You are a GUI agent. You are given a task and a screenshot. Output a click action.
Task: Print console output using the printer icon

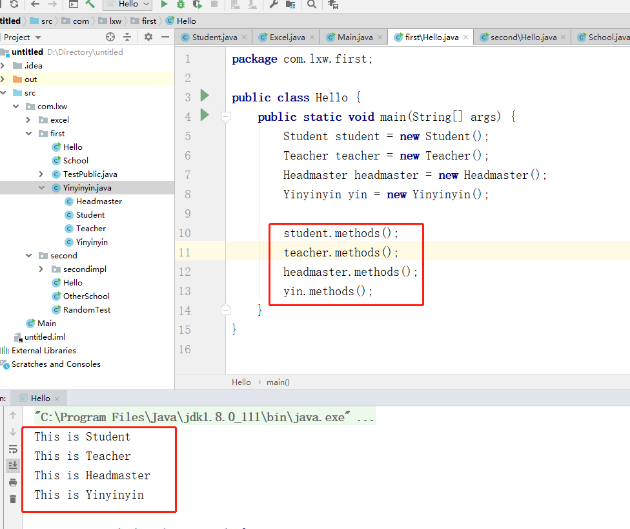click(13, 481)
